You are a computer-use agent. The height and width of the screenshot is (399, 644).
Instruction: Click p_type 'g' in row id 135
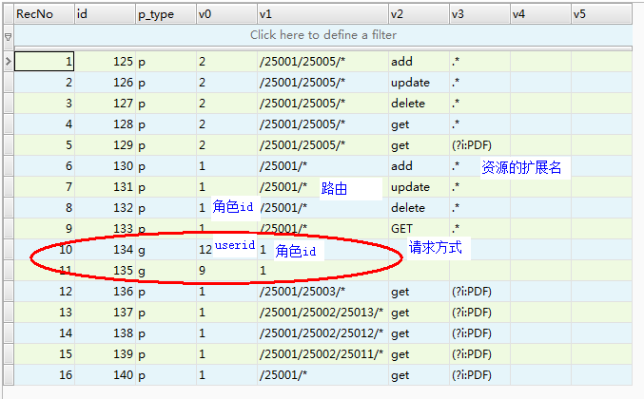(142, 272)
